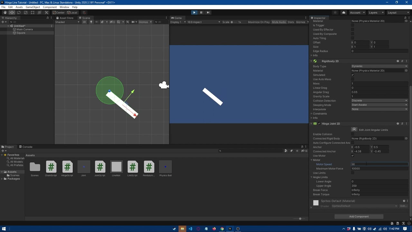
Task: Select the custom editor tools icon
Action: click(x=46, y=13)
